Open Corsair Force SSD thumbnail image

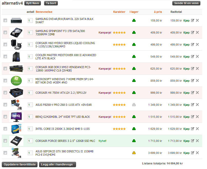click(x=16, y=141)
